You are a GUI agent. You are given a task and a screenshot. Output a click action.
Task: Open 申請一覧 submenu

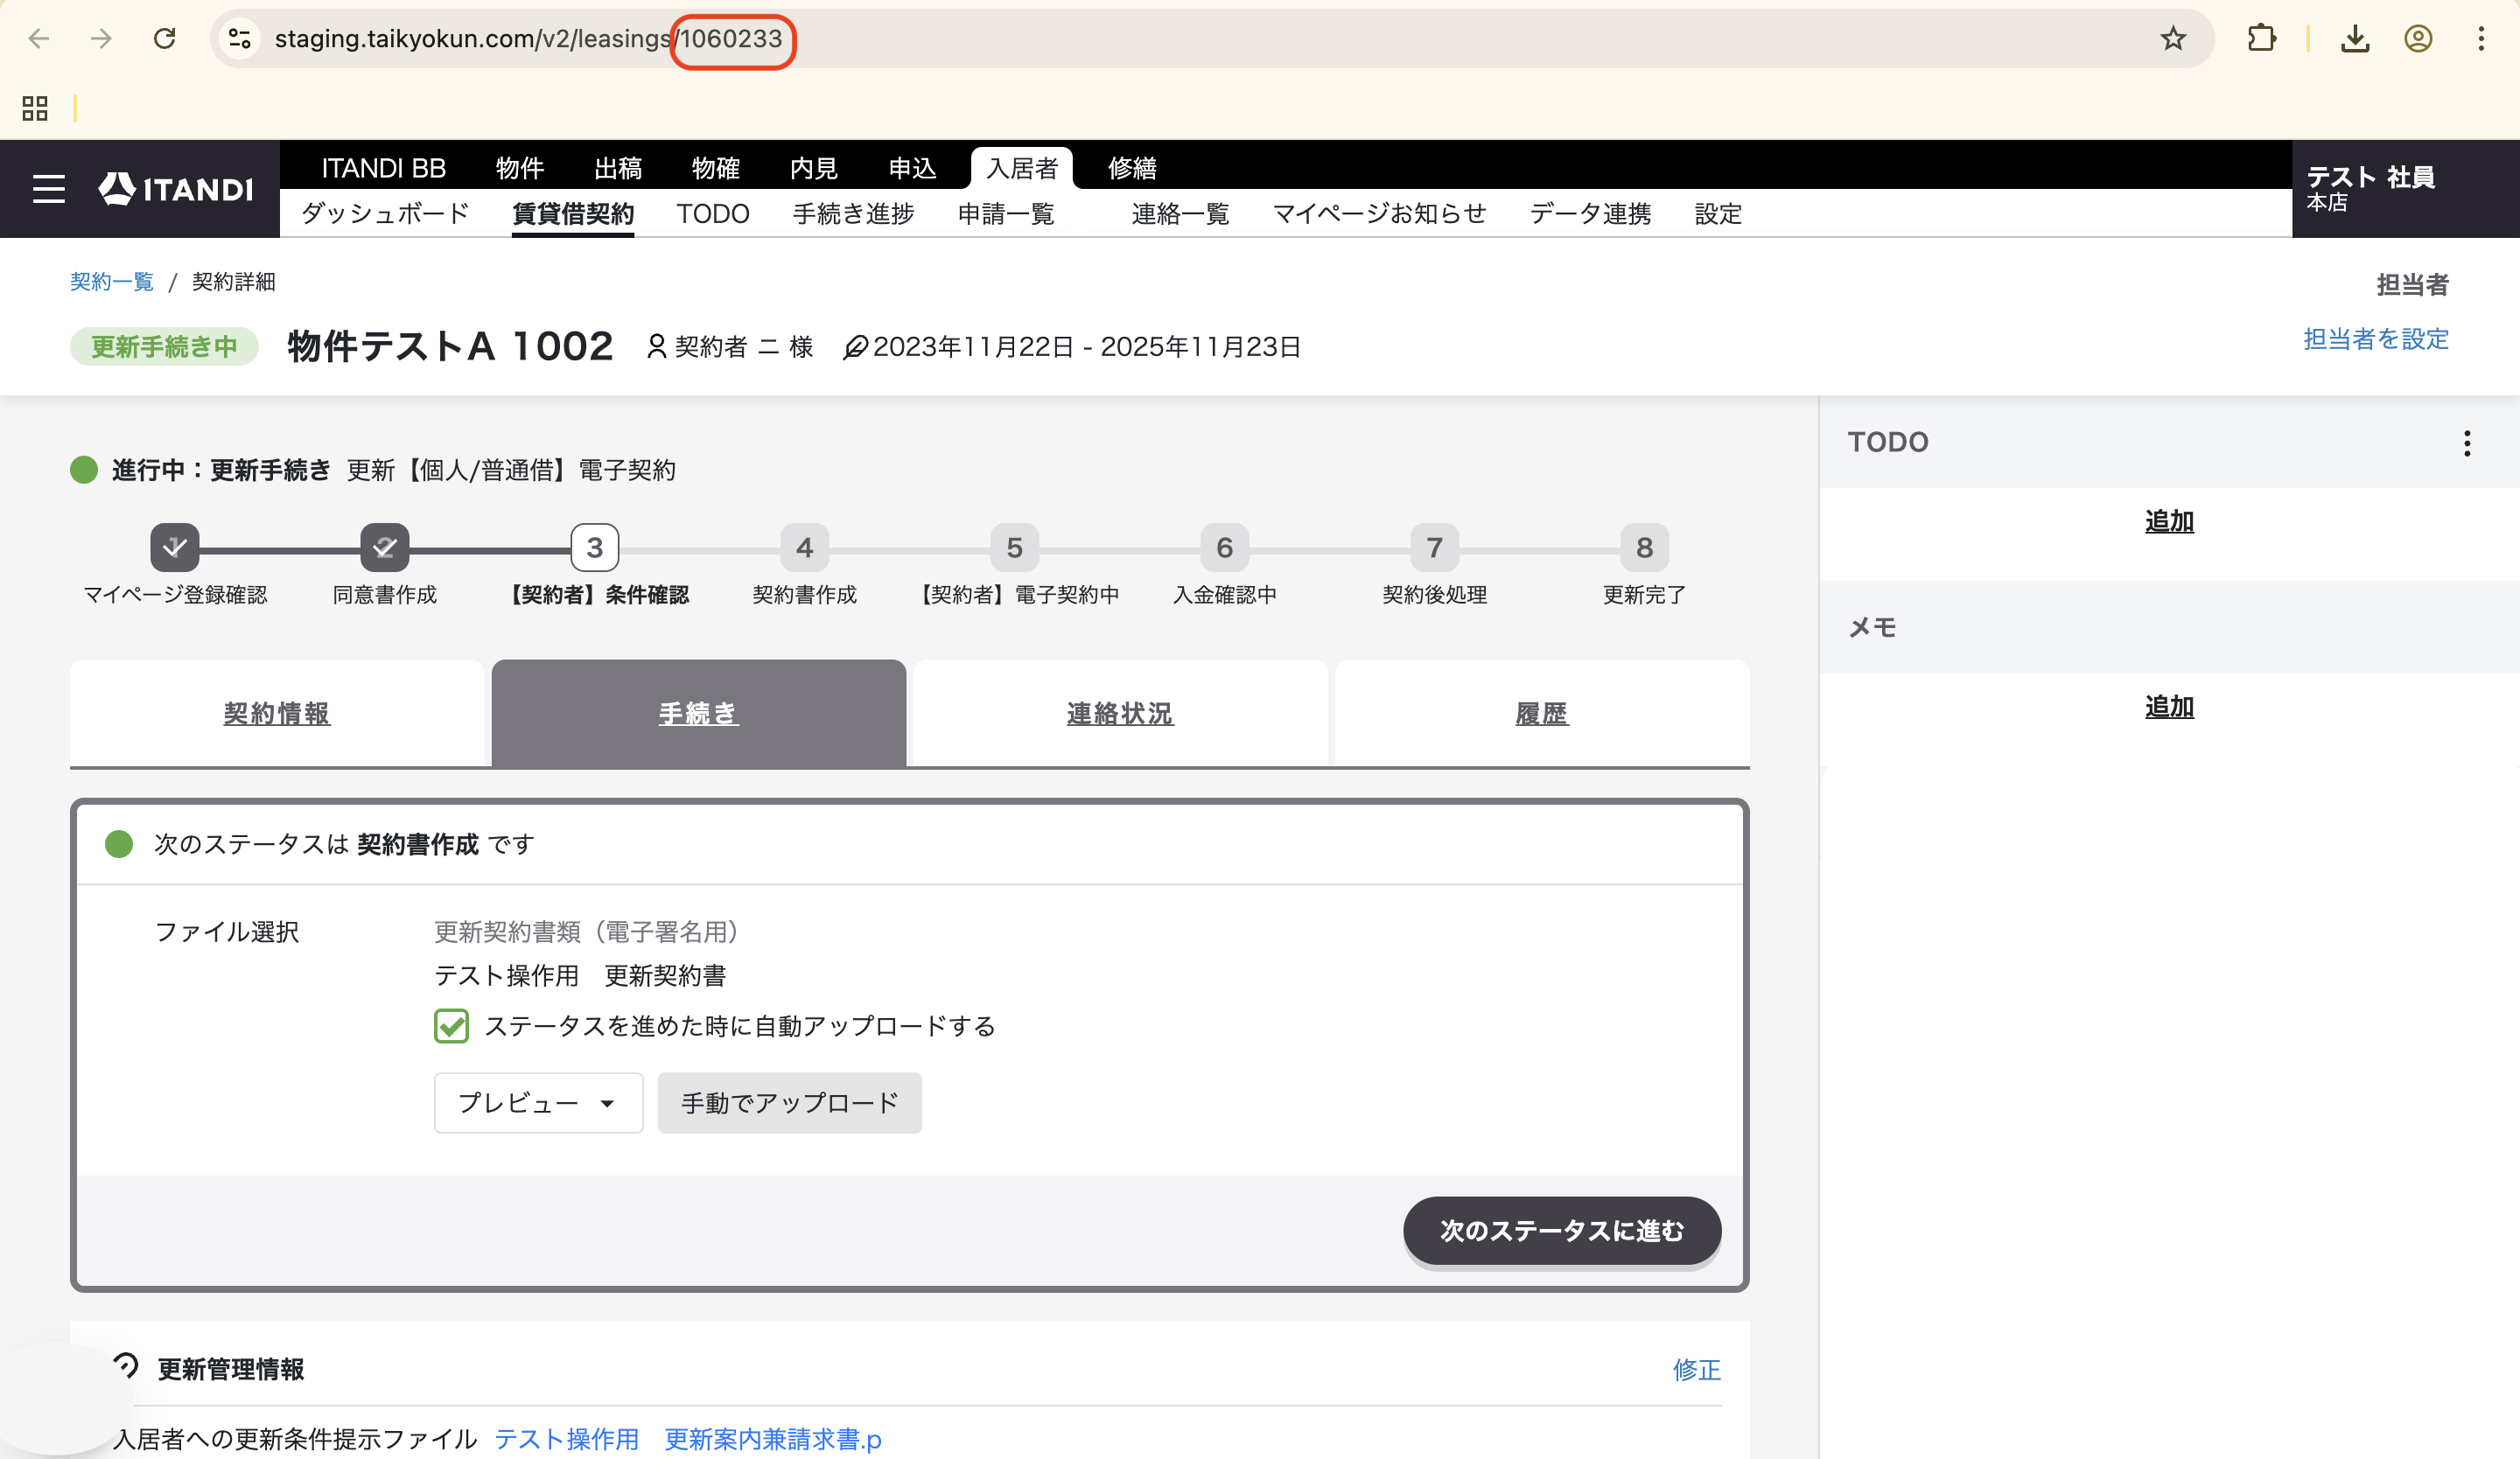1006,213
